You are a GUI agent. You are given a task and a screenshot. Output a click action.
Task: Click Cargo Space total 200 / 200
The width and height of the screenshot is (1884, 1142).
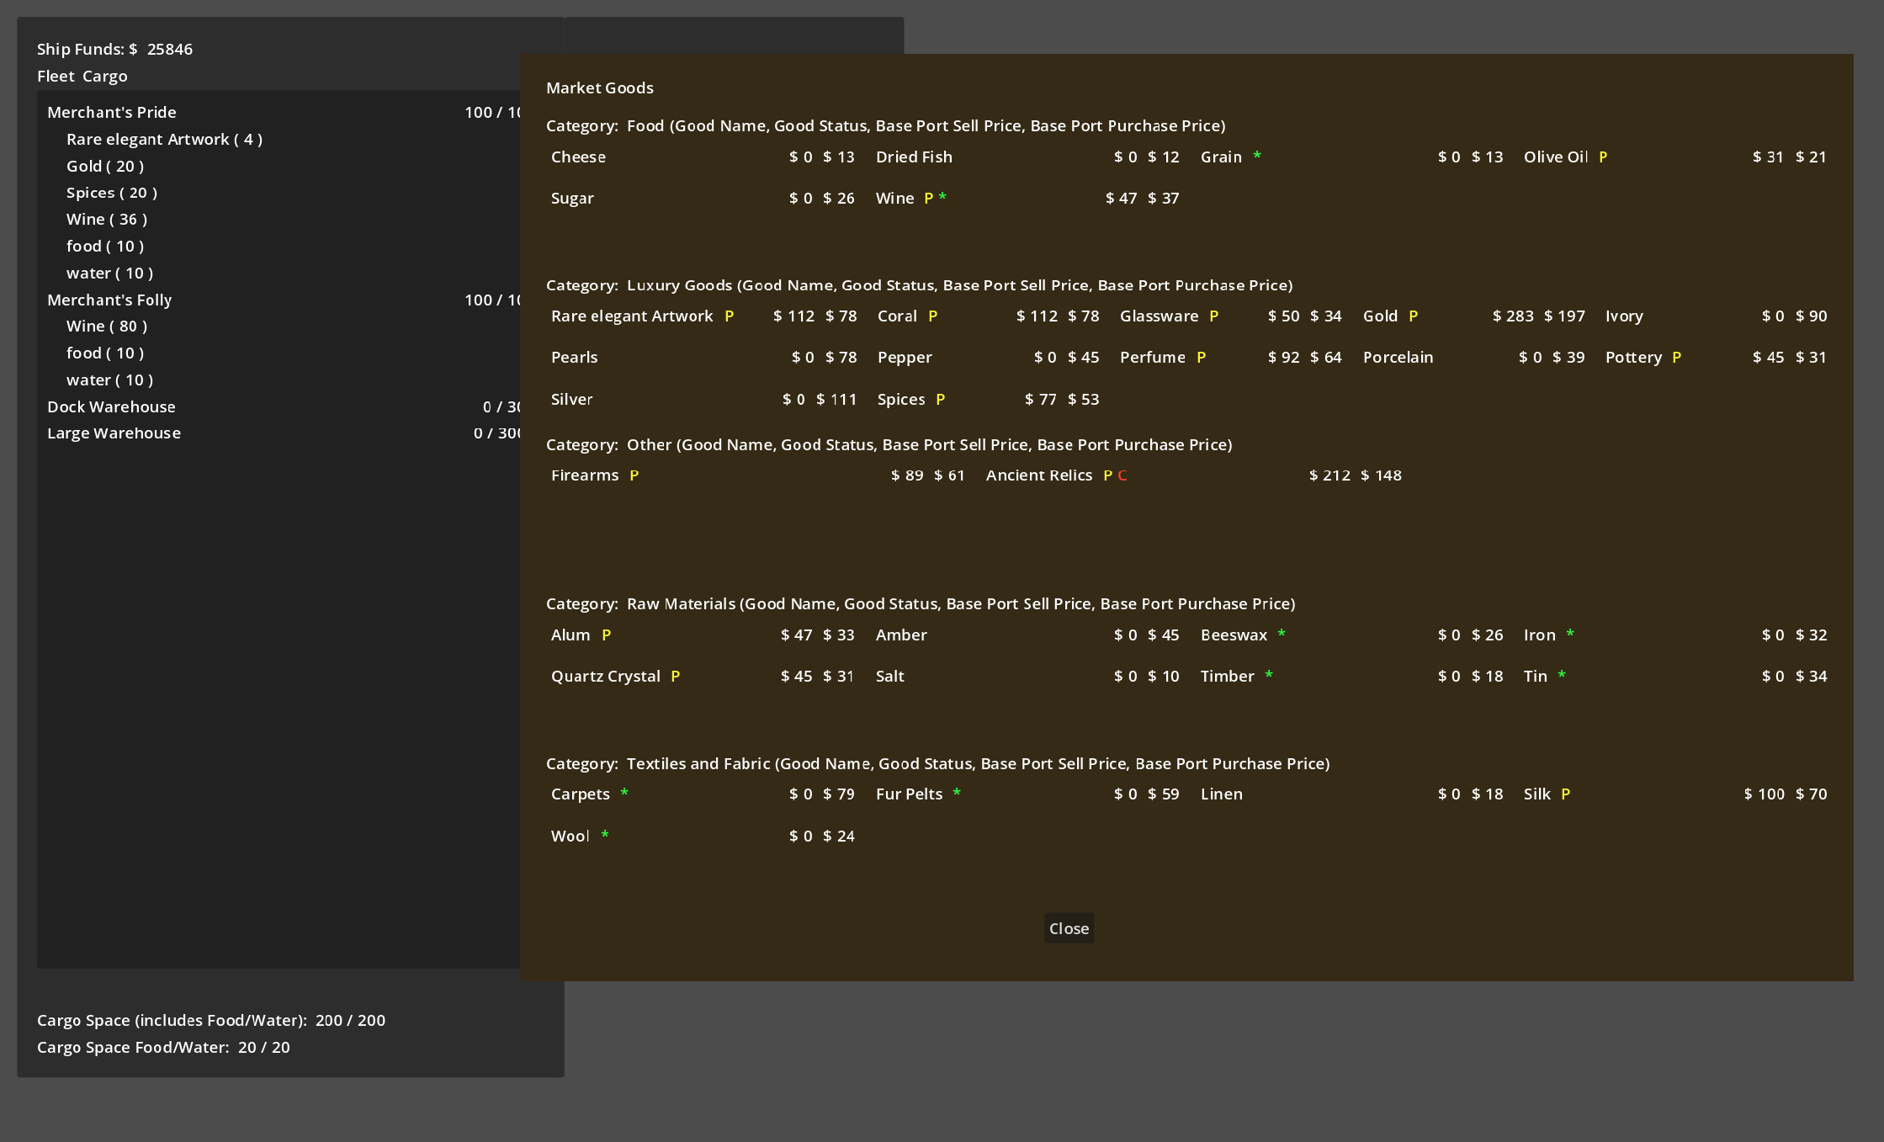[211, 1020]
